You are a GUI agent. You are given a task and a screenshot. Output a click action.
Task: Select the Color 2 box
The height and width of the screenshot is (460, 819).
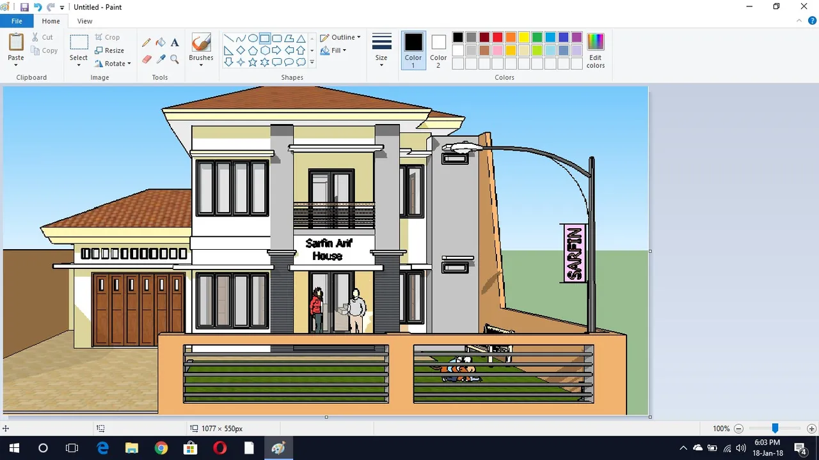pyautogui.click(x=438, y=50)
